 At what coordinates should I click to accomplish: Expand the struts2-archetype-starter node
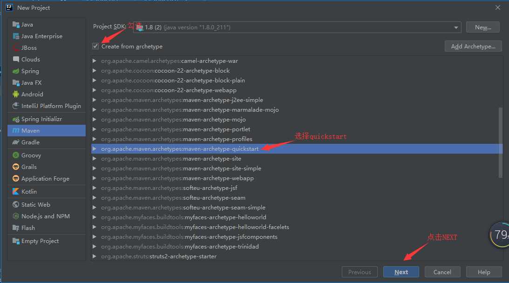(x=94, y=256)
